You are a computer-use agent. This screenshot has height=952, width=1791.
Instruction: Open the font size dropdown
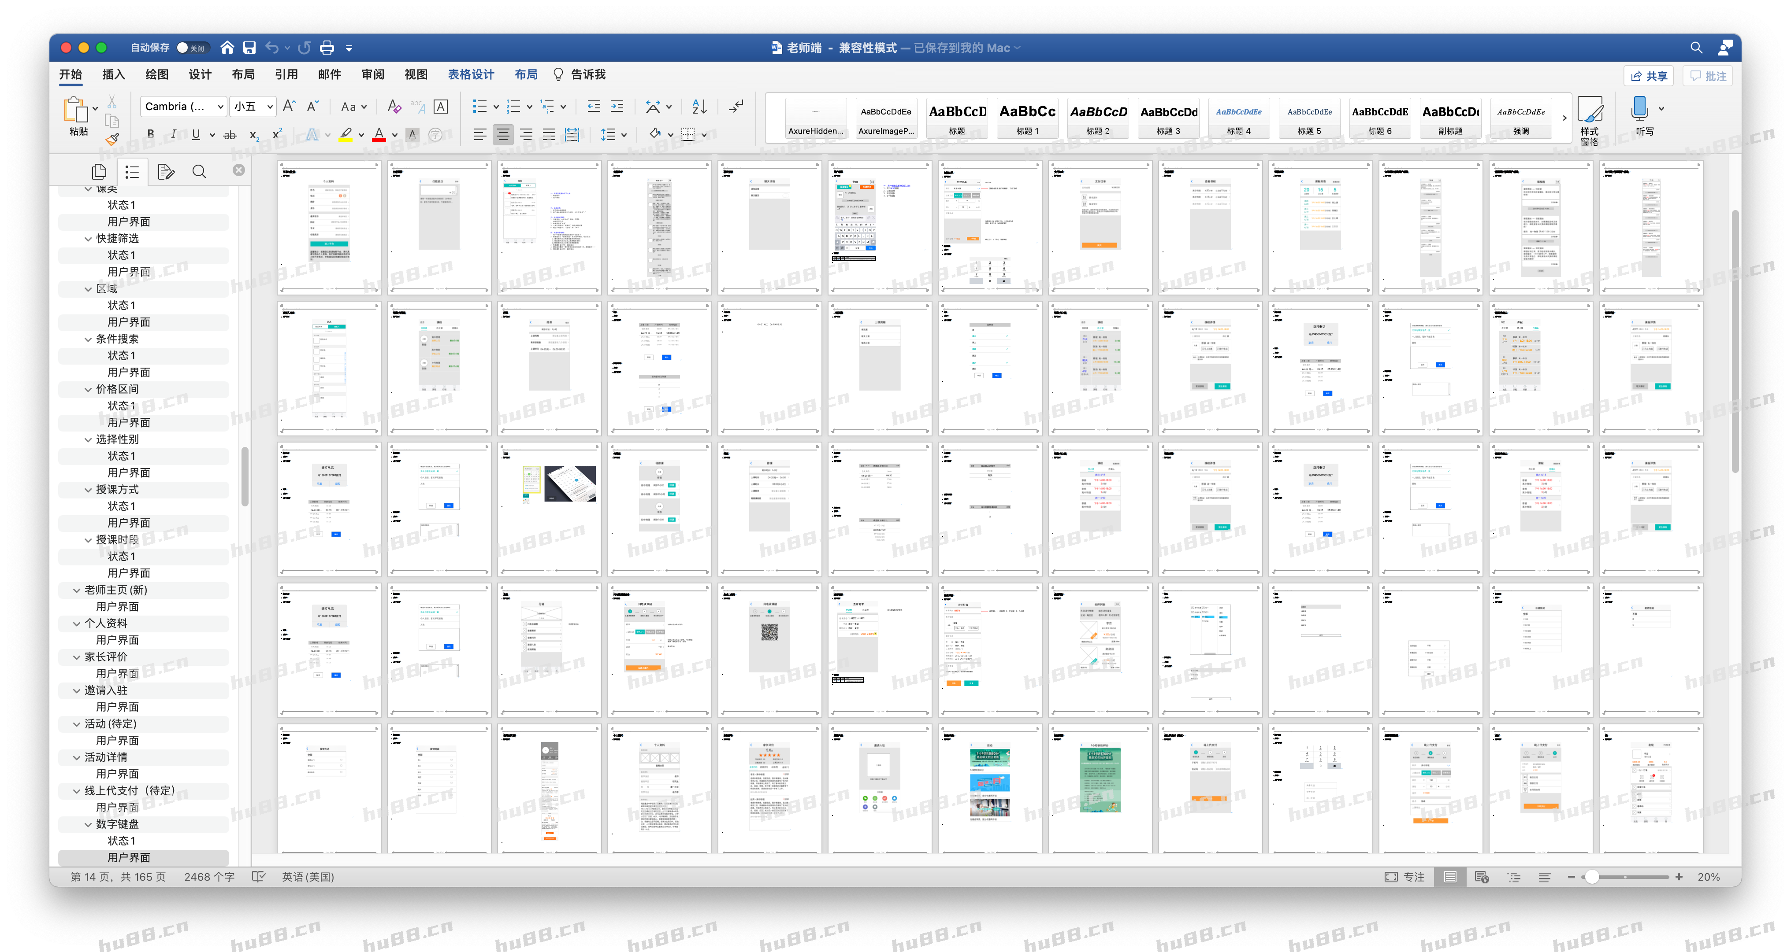click(270, 106)
